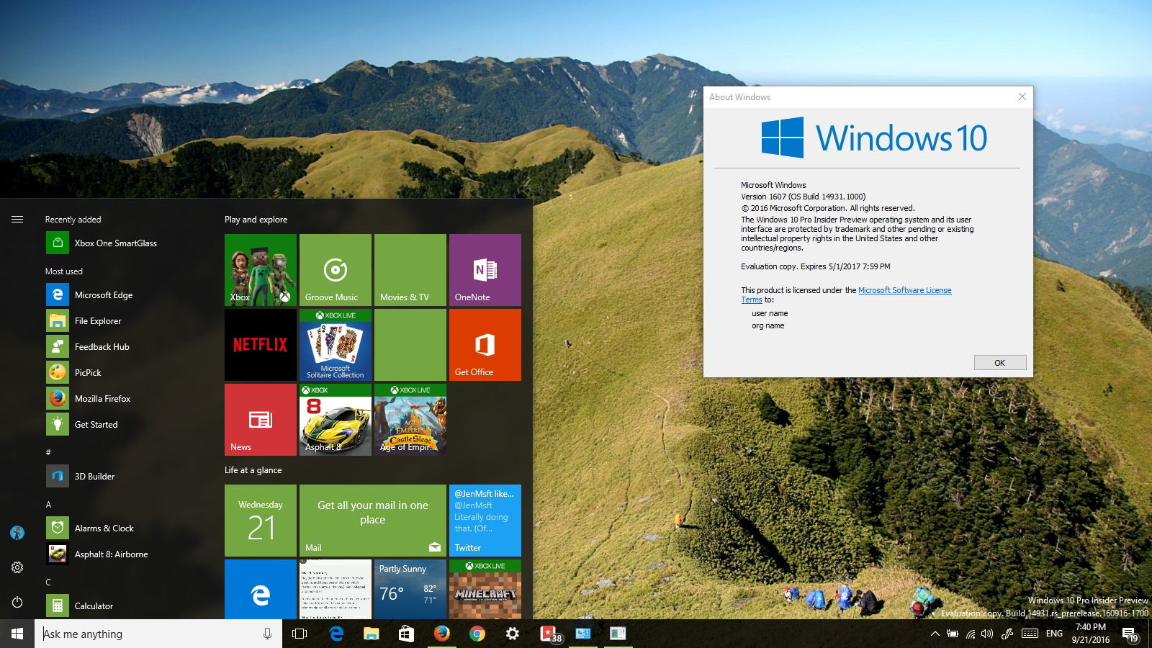
Task: Open Microsoft Solitaire Collection tile
Action: [x=335, y=345]
